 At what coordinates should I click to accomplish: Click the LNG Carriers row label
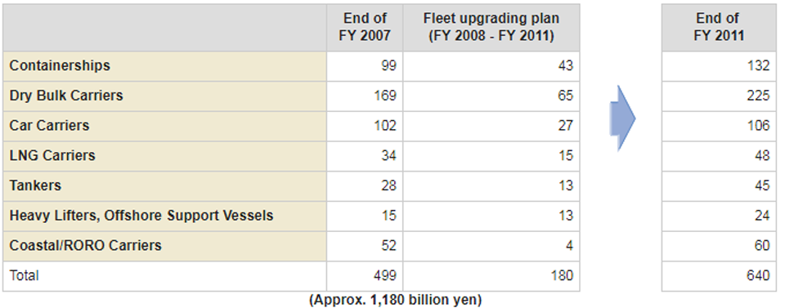pyautogui.click(x=52, y=155)
